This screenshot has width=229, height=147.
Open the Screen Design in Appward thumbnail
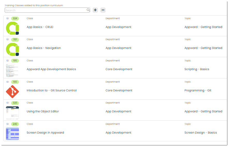tap(12, 134)
